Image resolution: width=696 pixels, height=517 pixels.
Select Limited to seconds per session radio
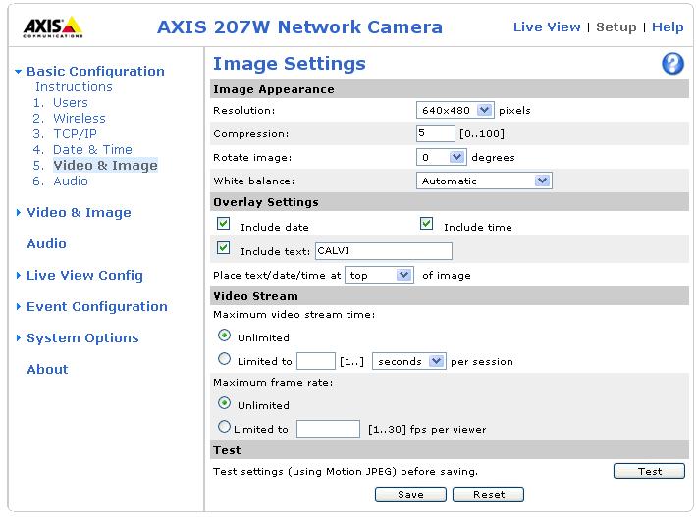(x=224, y=359)
